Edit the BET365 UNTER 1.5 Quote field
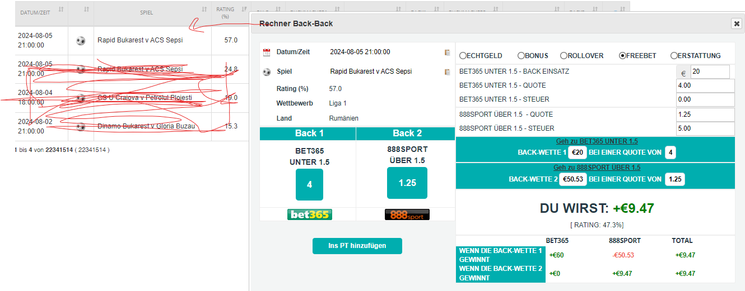The height and width of the screenshot is (291, 745). (x=705, y=85)
